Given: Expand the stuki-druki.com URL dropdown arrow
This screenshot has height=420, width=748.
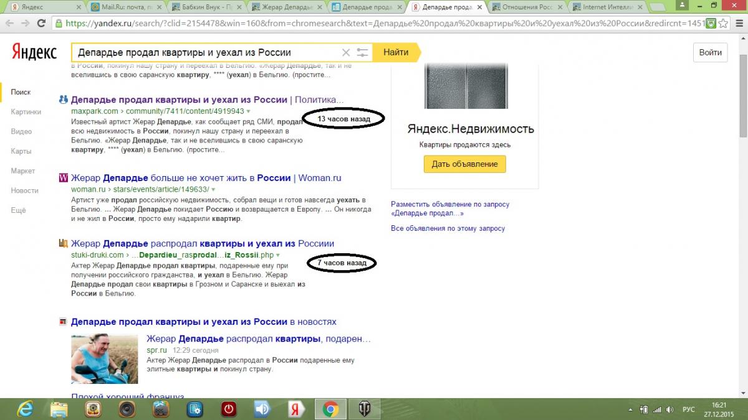Looking at the screenshot, I should (278, 255).
